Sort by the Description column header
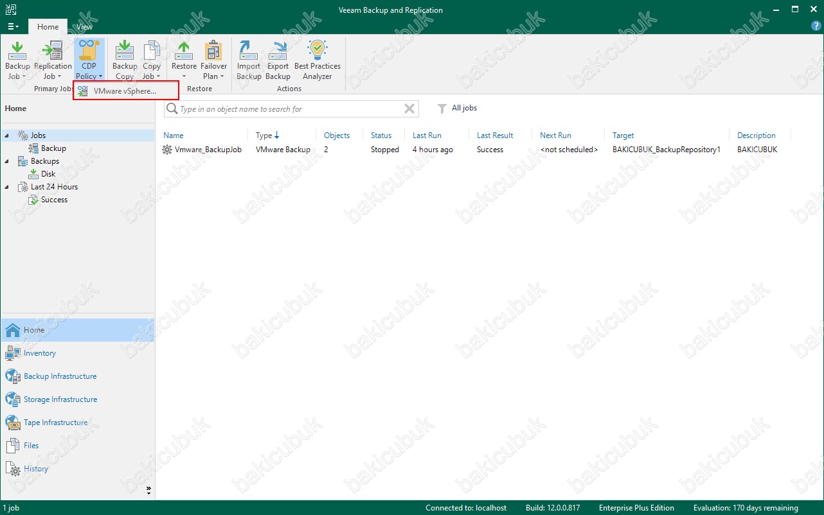824x515 pixels. 757,135
